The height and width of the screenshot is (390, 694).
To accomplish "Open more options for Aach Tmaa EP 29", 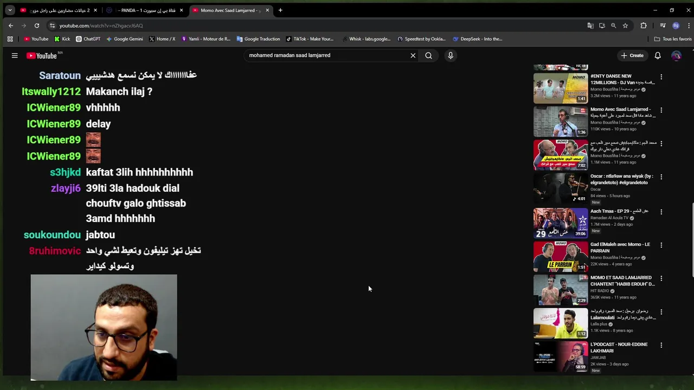I will 661,212.
